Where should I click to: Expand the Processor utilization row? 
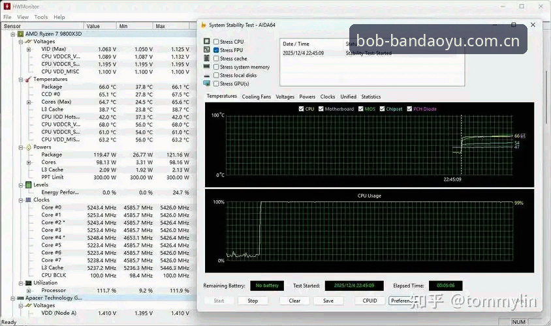(x=29, y=291)
